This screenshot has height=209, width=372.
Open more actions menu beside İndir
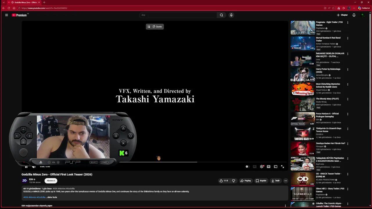(286, 181)
